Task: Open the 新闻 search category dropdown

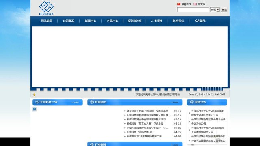Action: point(215,10)
